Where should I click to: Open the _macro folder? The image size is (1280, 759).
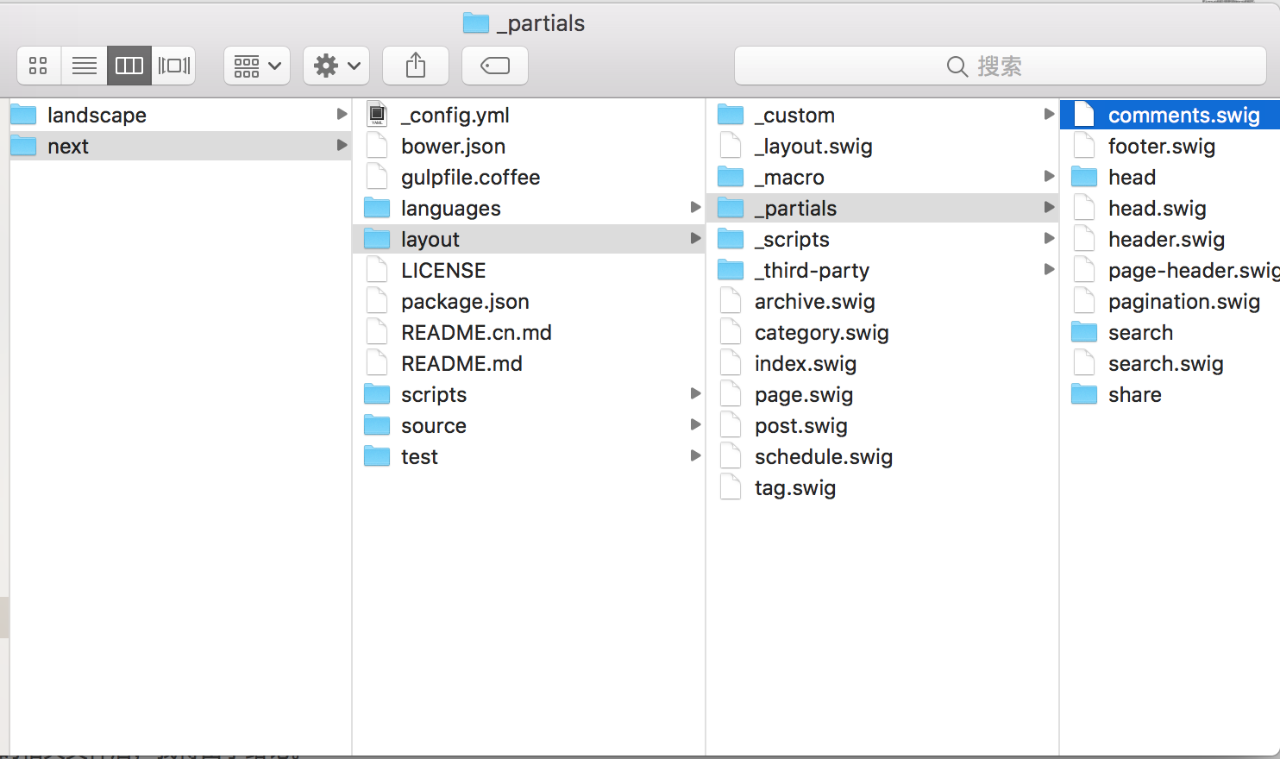tap(882, 177)
